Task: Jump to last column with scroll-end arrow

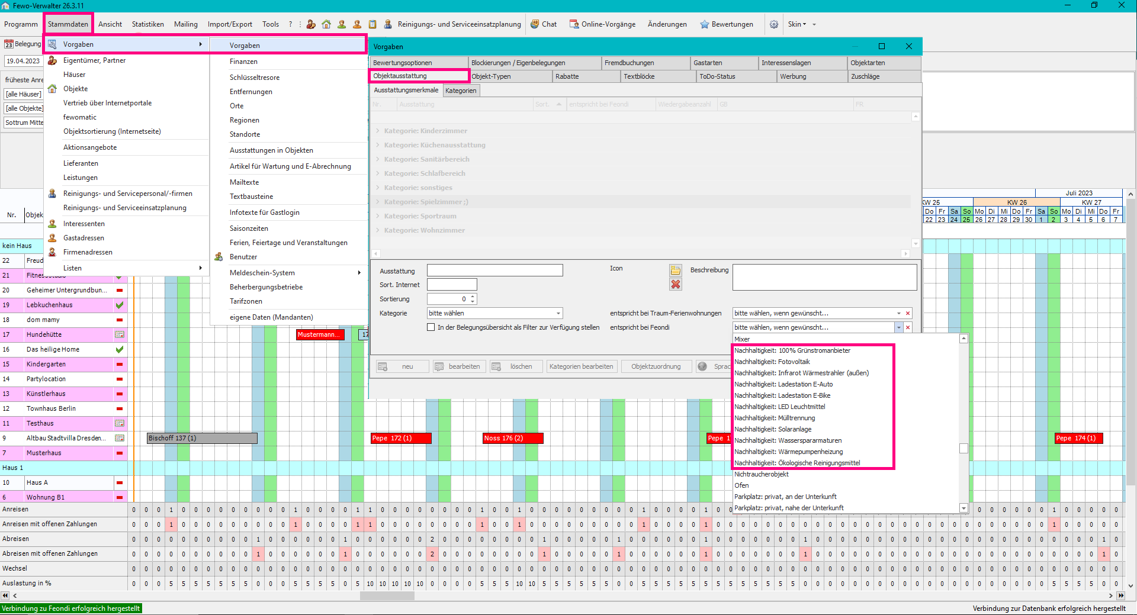Action: (1120, 595)
